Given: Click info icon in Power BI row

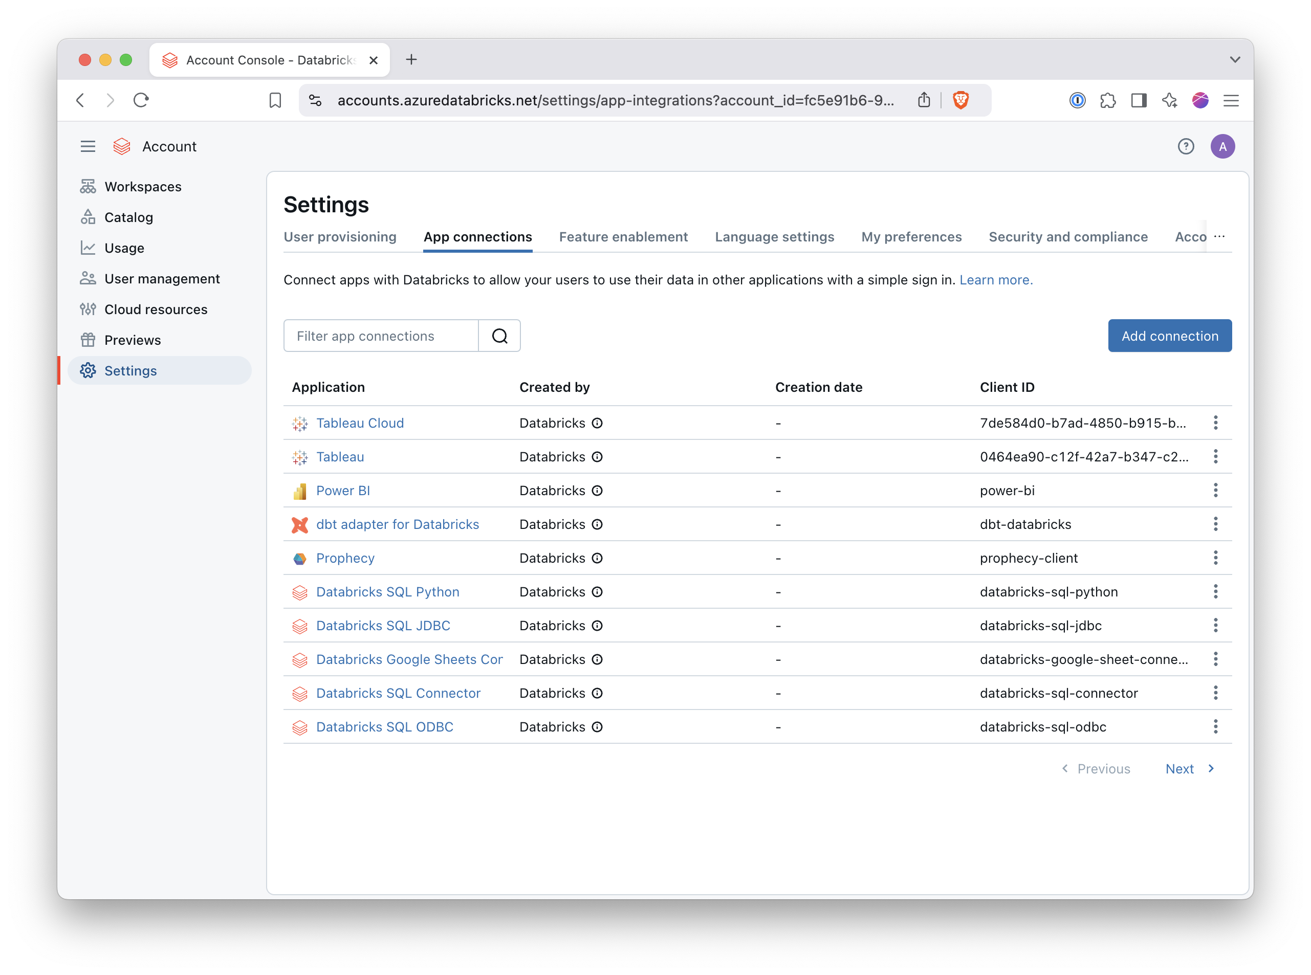Looking at the screenshot, I should coord(597,491).
